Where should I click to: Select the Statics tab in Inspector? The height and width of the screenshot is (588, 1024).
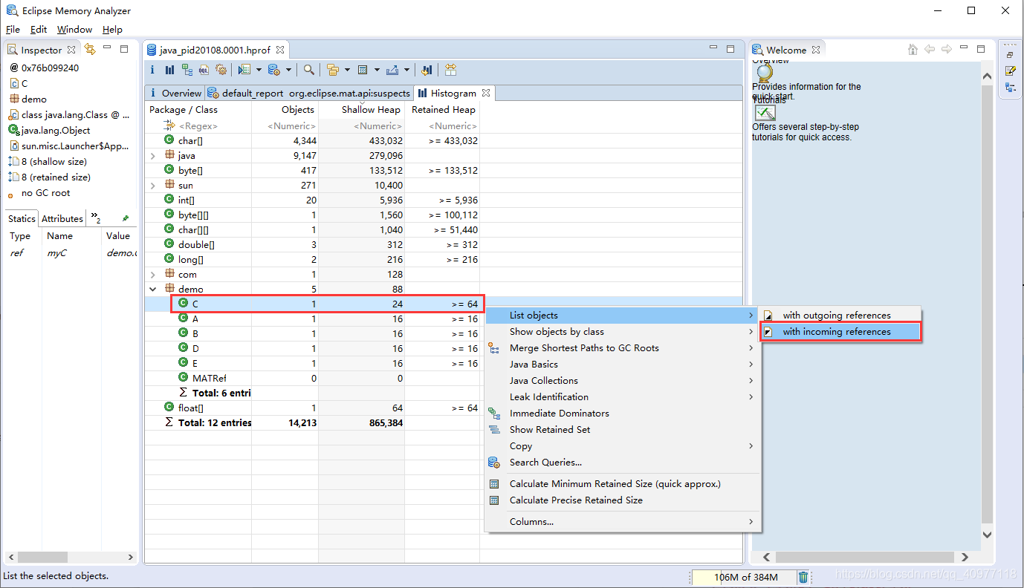pyautogui.click(x=22, y=218)
